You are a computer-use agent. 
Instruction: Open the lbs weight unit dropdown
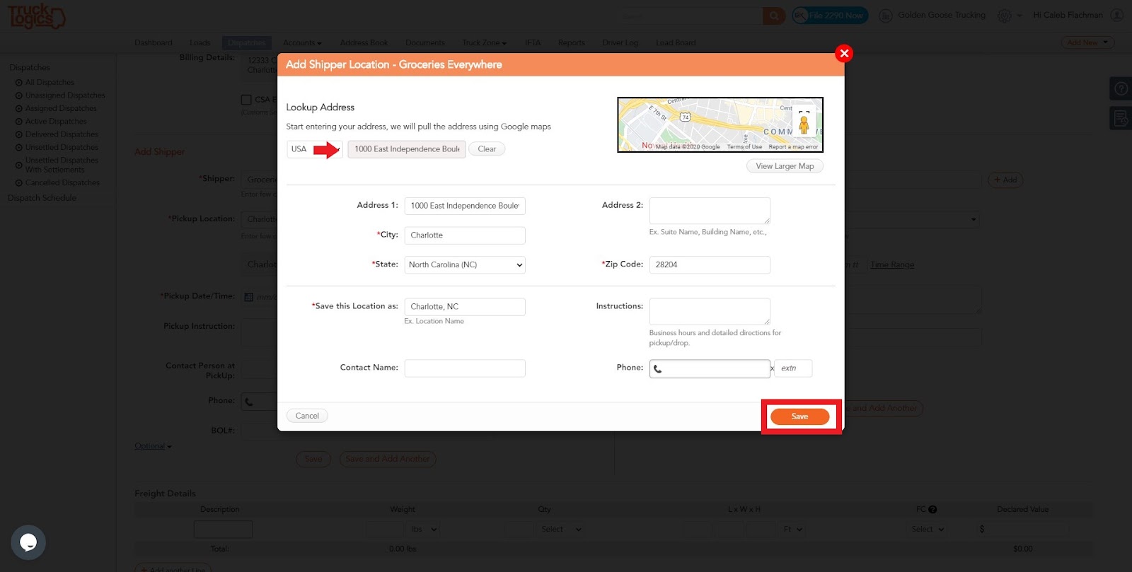click(424, 529)
